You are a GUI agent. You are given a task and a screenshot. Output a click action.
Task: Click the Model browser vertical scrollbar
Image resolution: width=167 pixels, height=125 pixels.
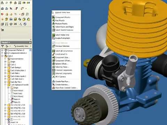click(30, 87)
